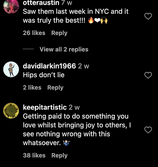Screen dimensions: 158x167
Task: Heart keepitartistic's comment
Action: pyautogui.click(x=148, y=130)
